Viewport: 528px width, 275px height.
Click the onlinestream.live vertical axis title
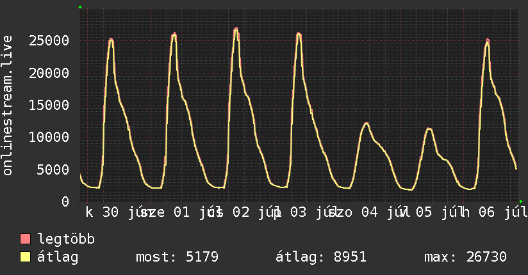coord(7,106)
